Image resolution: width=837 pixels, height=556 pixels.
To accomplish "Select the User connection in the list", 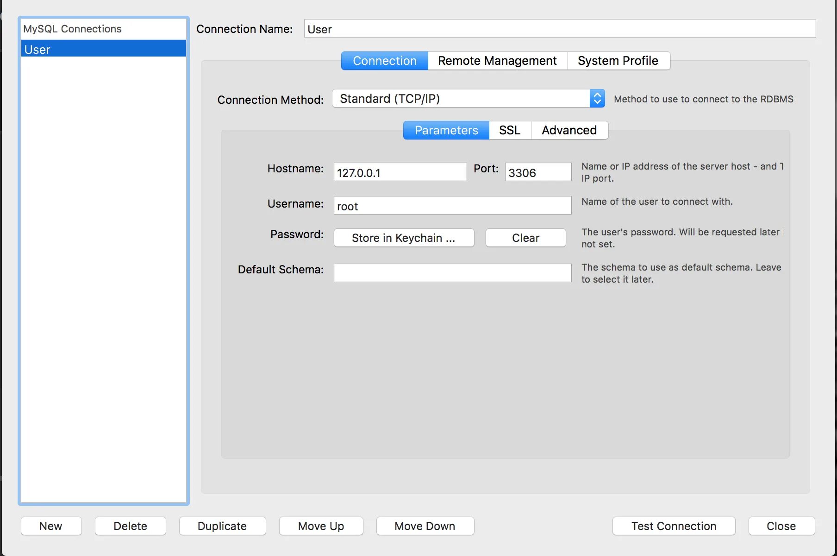I will coord(104,49).
